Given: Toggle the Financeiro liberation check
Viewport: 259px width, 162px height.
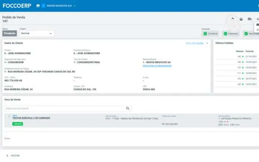Looking at the screenshot, I should [225, 34].
